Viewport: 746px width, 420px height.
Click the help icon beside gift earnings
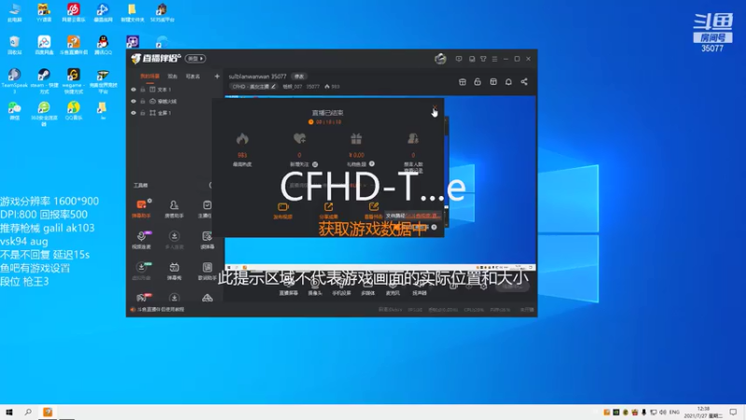371,164
